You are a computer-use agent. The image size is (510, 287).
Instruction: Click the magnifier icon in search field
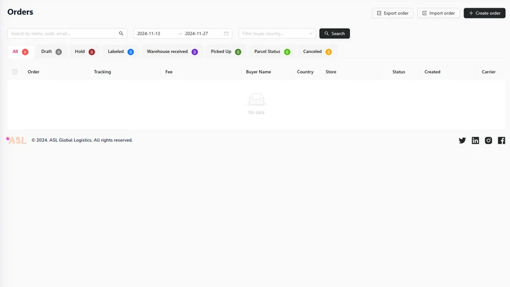point(121,34)
